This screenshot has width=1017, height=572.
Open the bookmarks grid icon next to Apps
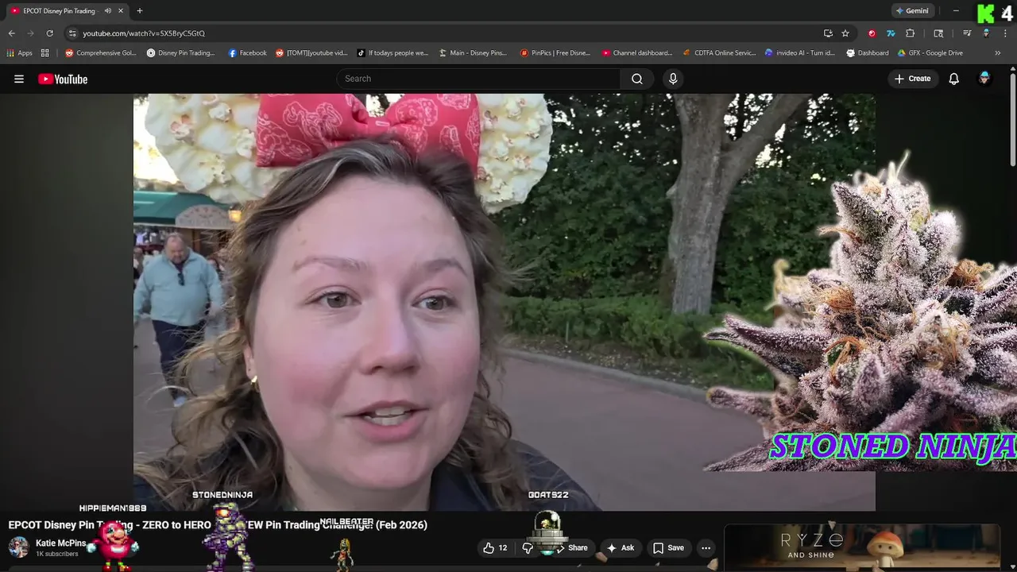pyautogui.click(x=44, y=53)
